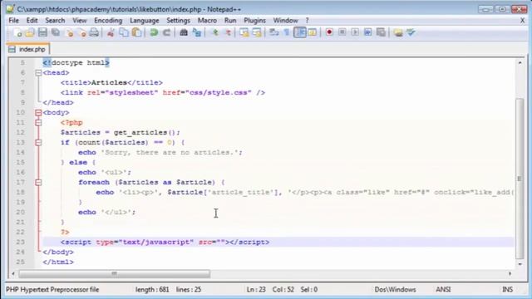Collapse the if block fold on line 13

[38, 142]
